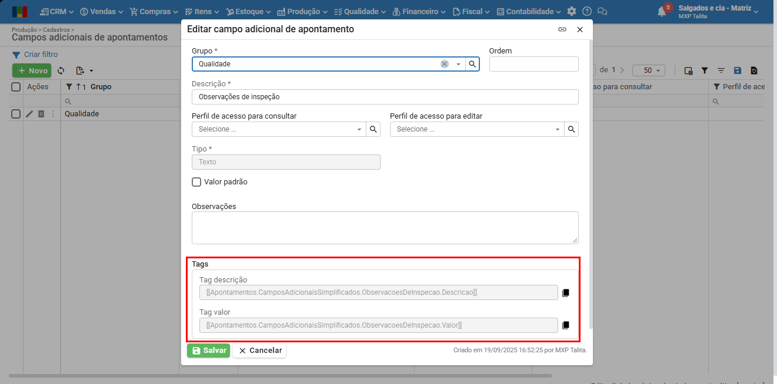777x384 pixels.
Task: Copy the Tag valor value
Action: click(566, 325)
